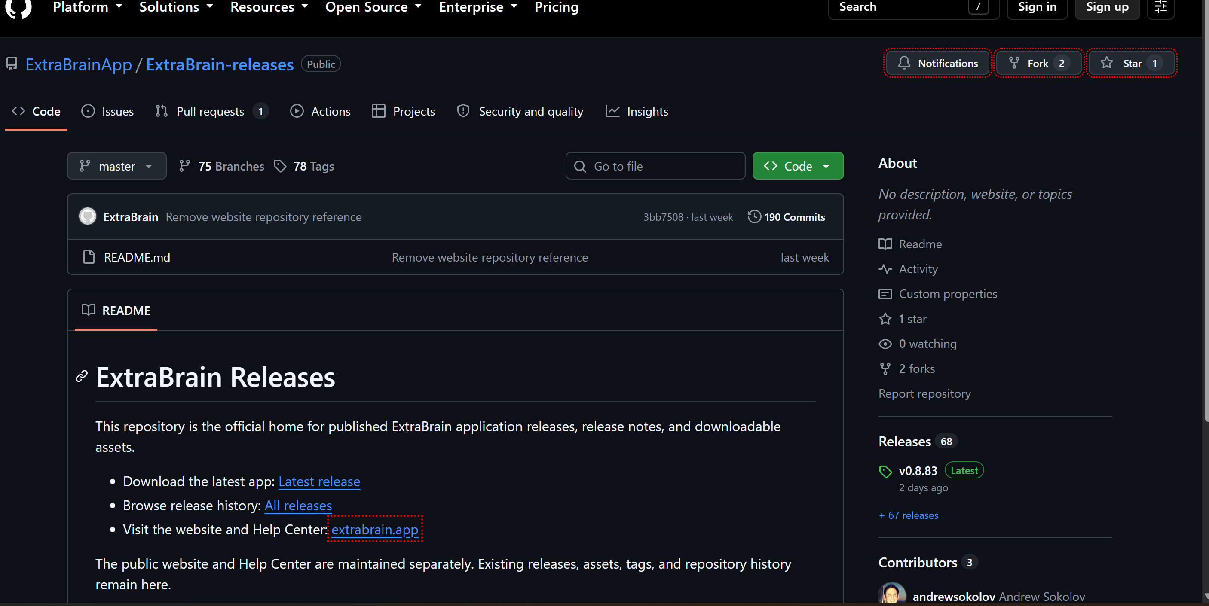
Task: Click the Search box in header
Action: (x=913, y=7)
